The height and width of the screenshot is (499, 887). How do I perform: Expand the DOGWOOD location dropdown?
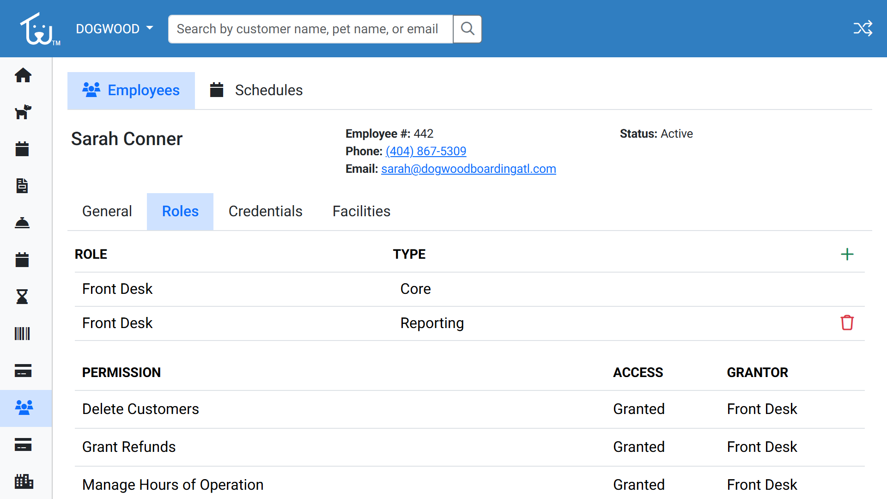point(115,29)
